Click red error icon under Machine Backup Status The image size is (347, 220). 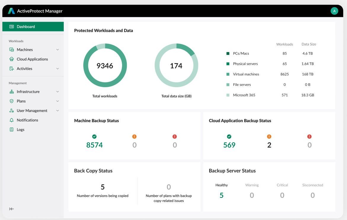(x=175, y=136)
